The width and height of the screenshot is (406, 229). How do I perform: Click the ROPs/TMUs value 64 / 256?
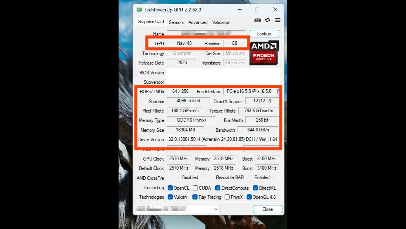[181, 91]
